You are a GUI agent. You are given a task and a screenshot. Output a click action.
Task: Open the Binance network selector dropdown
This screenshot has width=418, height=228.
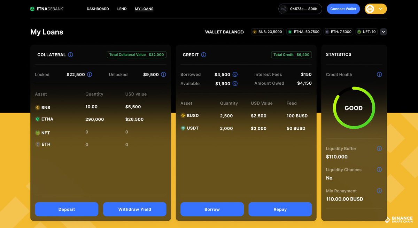(376, 9)
